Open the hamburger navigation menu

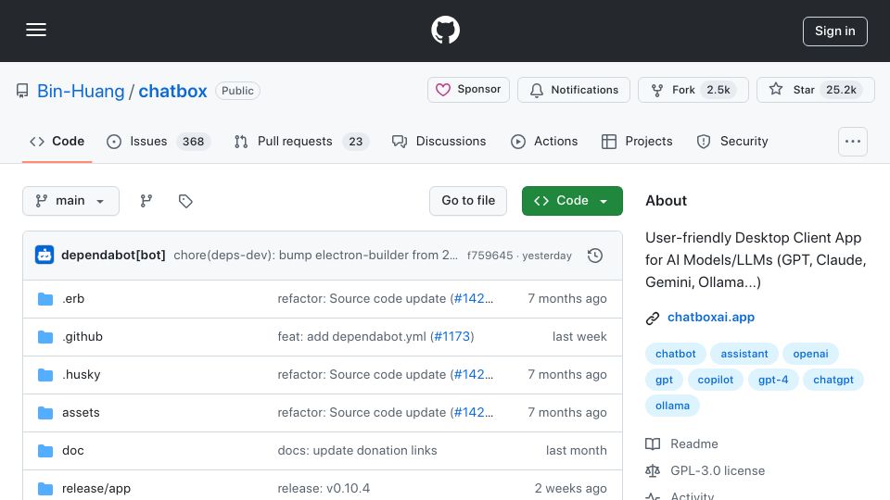pyautogui.click(x=36, y=30)
